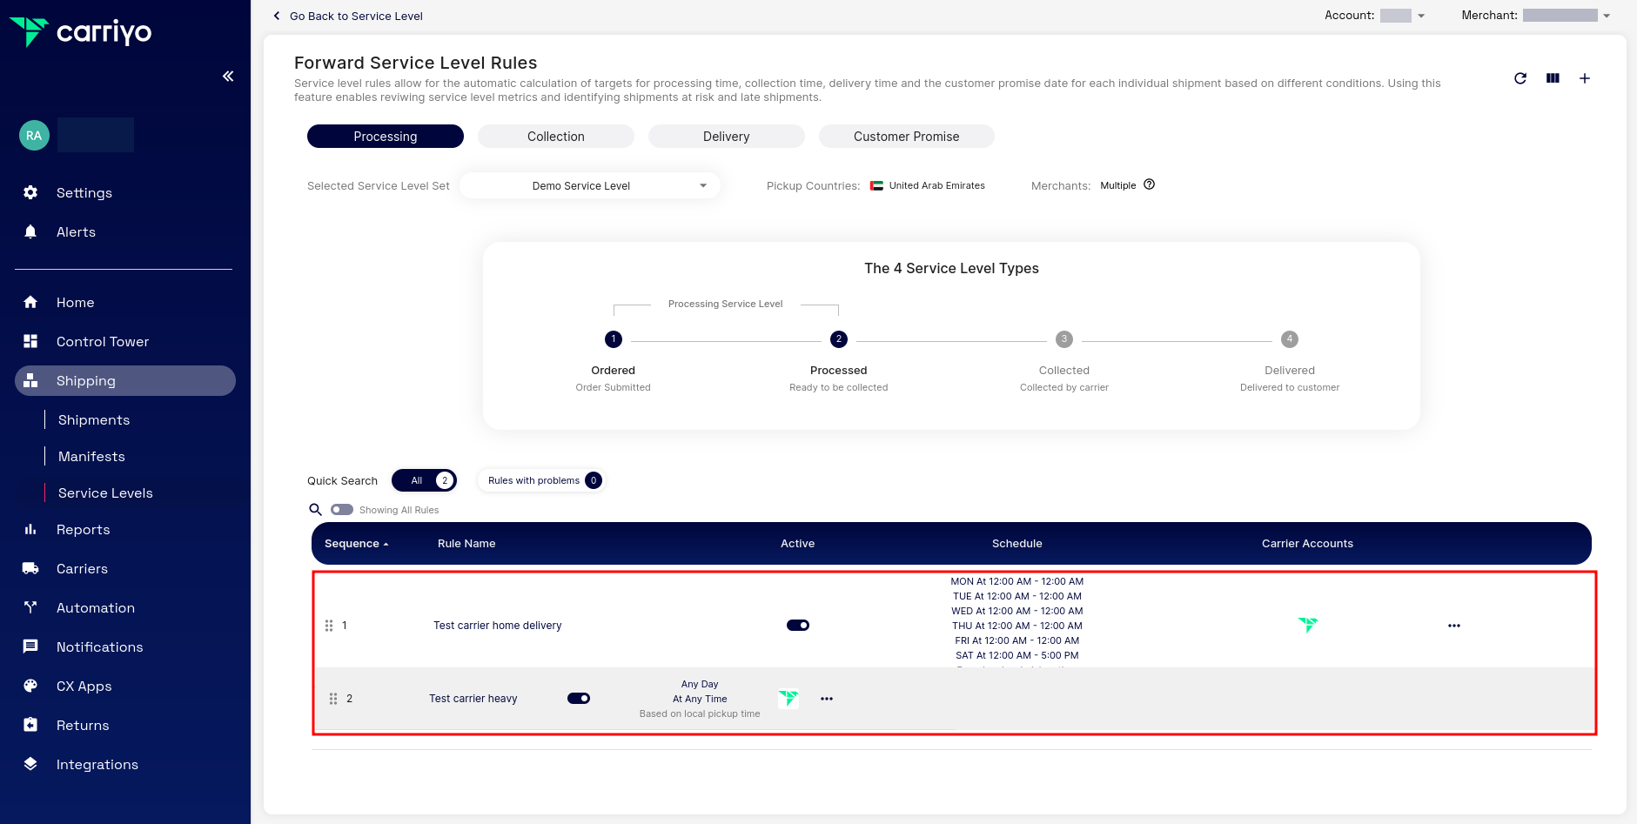Click the help icon next to Merchants

[1149, 184]
